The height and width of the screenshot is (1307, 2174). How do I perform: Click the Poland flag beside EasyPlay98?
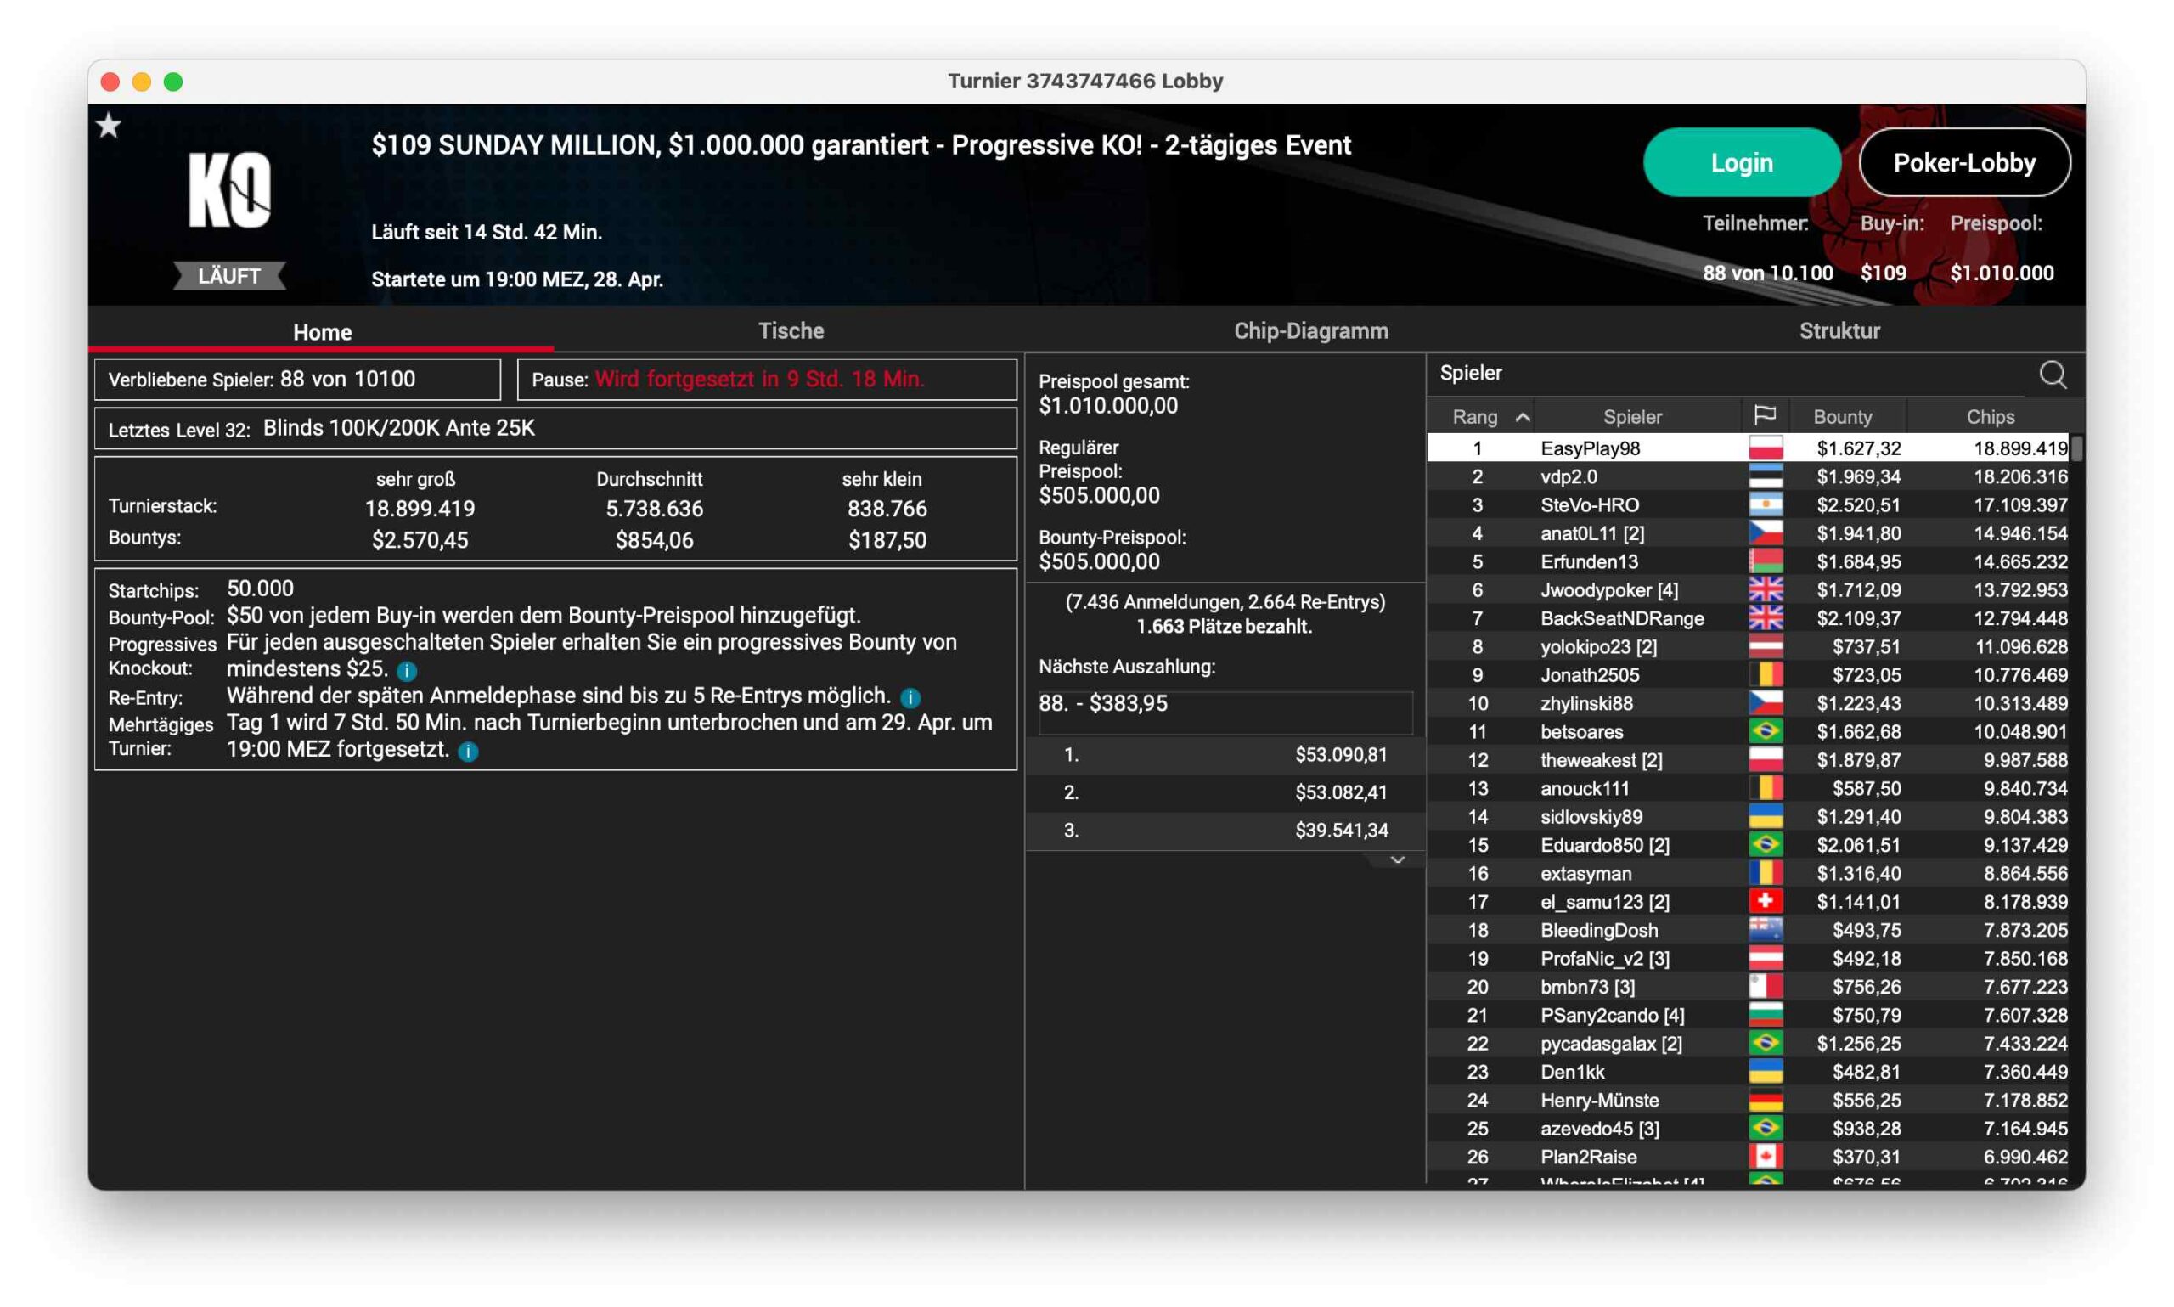pos(1765,448)
